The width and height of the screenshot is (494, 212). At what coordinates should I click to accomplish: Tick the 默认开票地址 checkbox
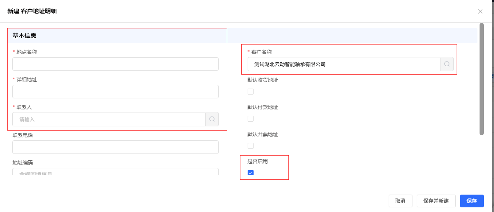[x=251, y=146]
